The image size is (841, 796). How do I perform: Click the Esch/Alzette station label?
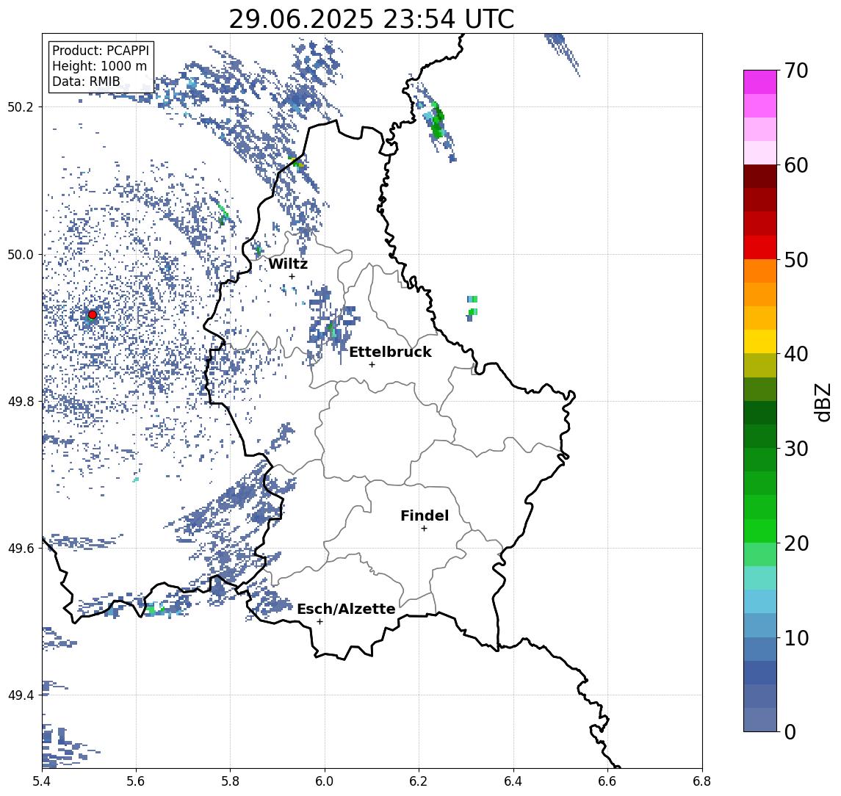click(x=346, y=609)
